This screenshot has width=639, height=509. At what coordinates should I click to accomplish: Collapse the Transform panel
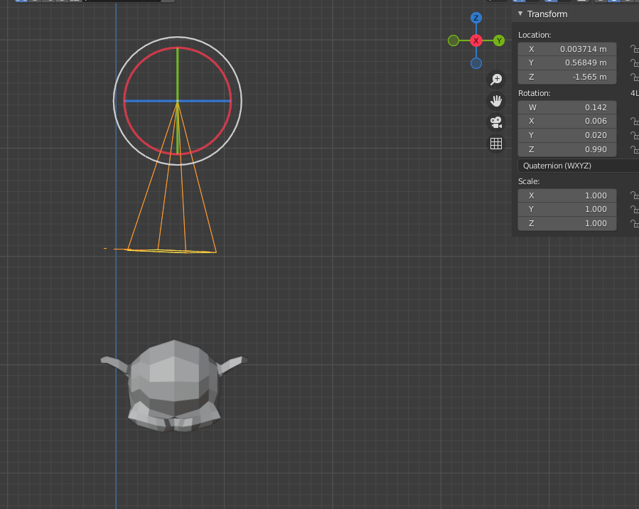[520, 14]
